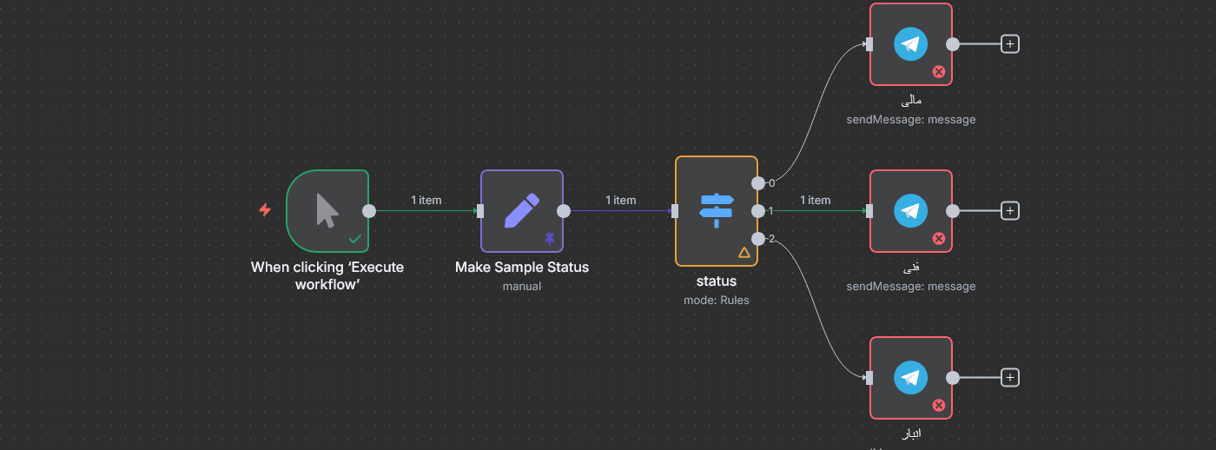Click the orange warning triangle on status node
This screenshot has width=1216, height=450.
pyautogui.click(x=743, y=252)
